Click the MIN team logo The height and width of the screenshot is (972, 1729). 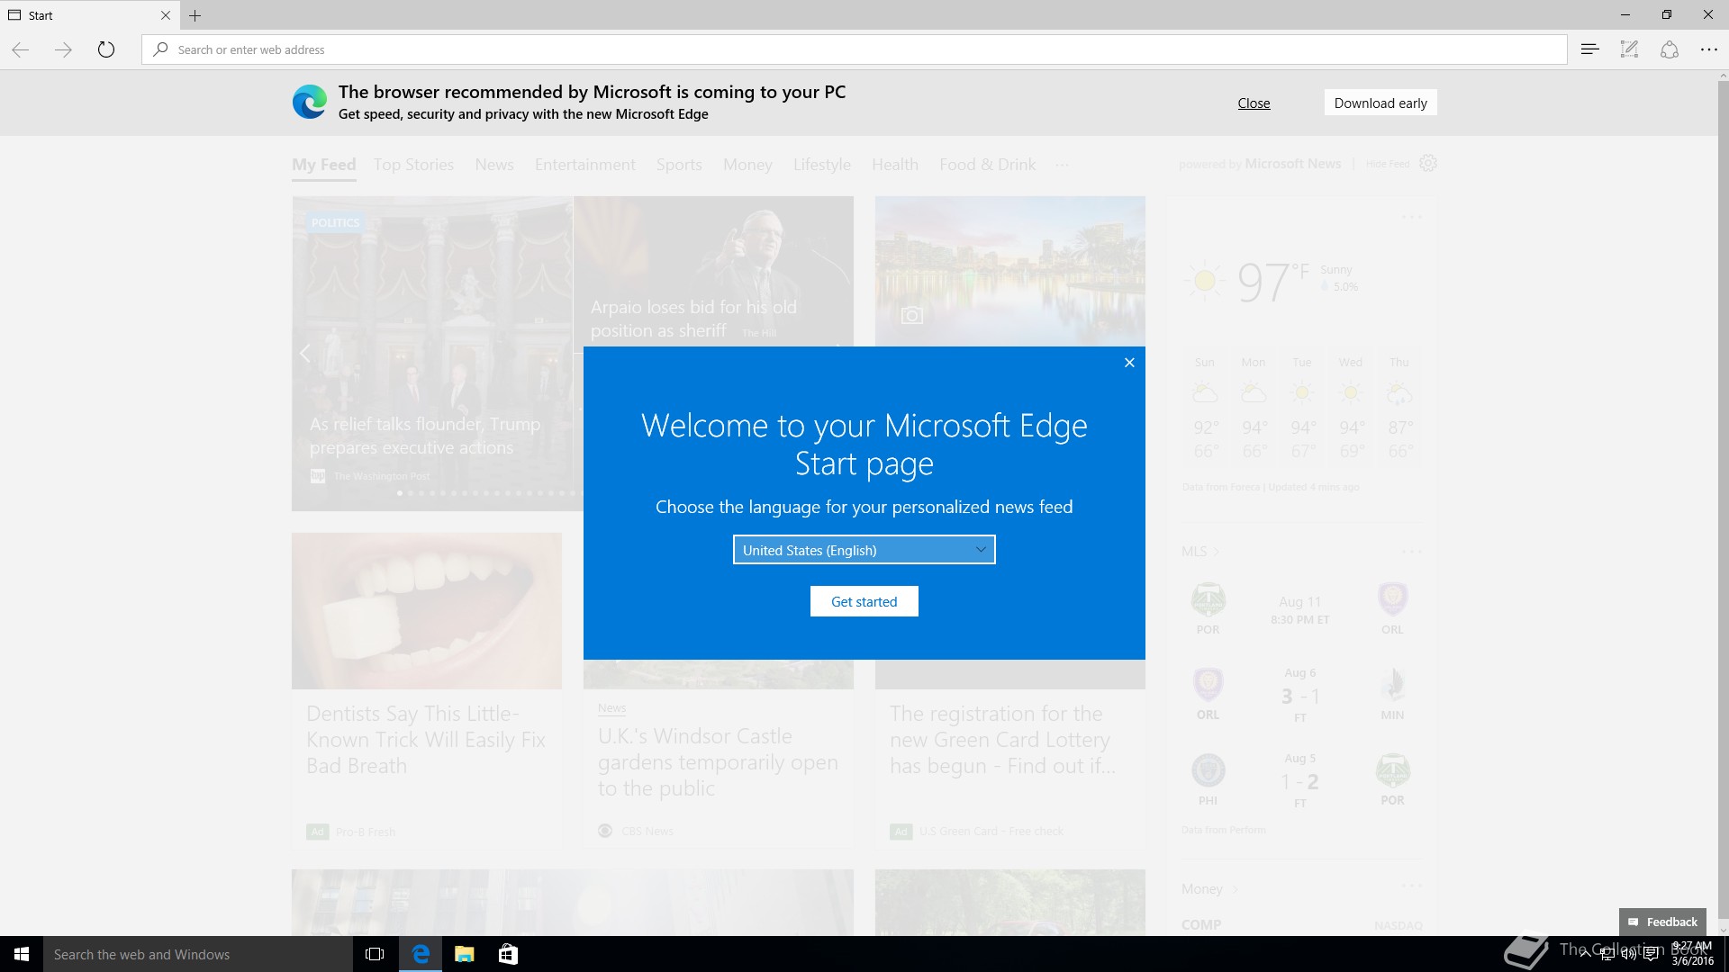[x=1392, y=685]
